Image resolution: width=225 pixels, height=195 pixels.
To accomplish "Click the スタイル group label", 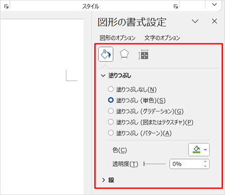I will pyautogui.click(x=90, y=6).
